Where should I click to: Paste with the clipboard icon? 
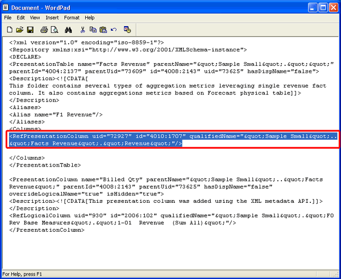[x=103, y=30]
